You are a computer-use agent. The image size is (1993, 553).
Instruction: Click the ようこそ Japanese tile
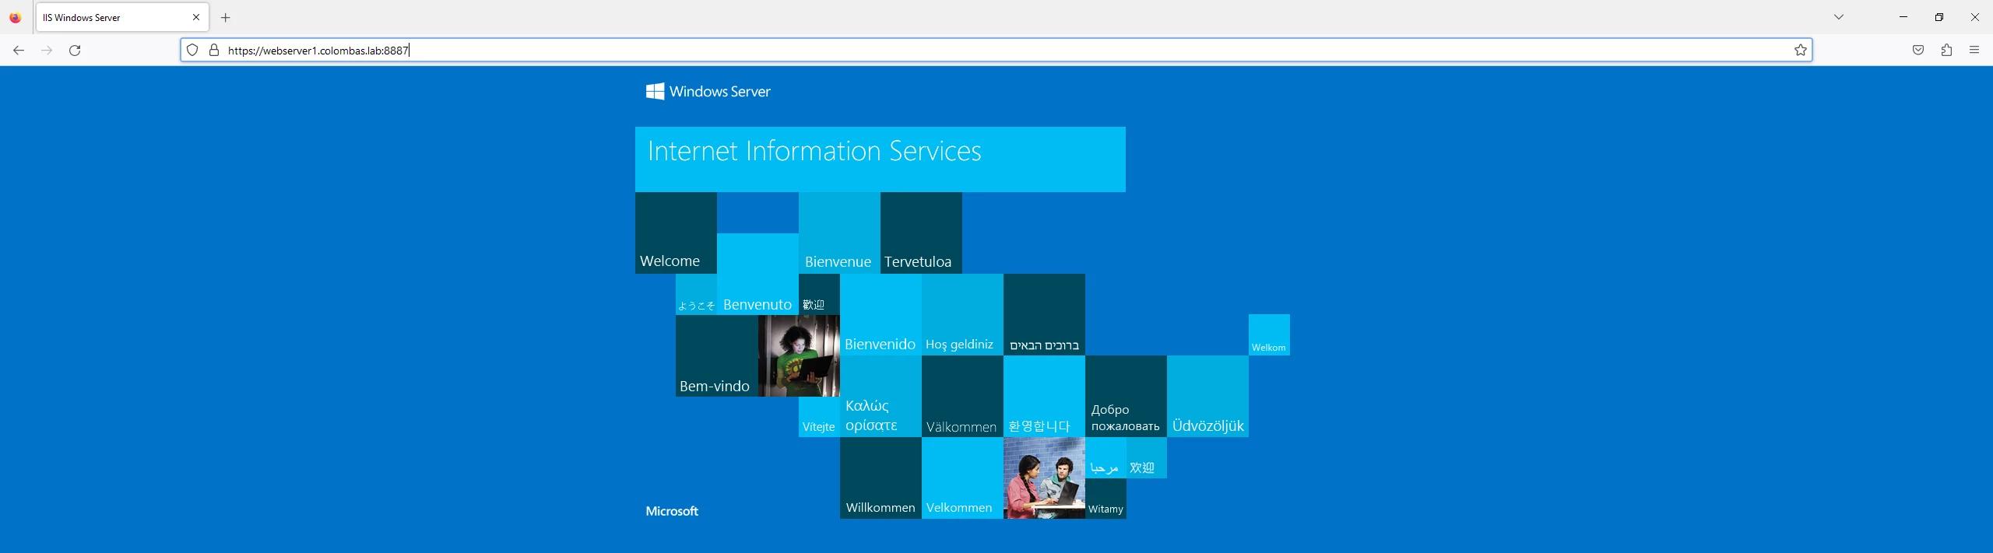pos(696,295)
